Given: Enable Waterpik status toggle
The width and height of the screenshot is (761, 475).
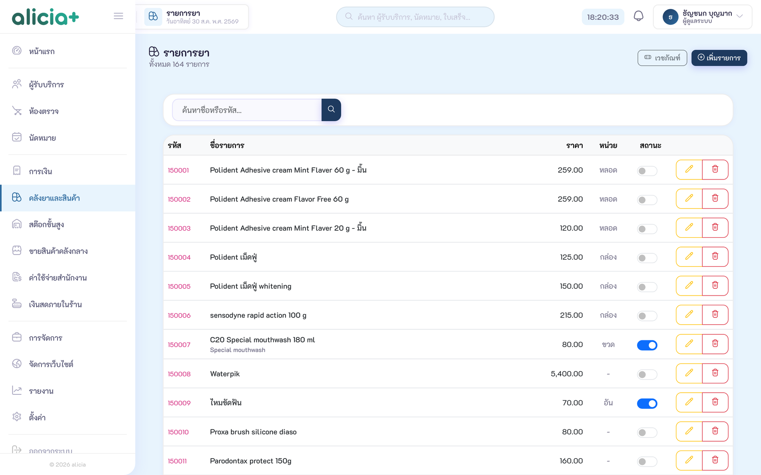Looking at the screenshot, I should 647,375.
